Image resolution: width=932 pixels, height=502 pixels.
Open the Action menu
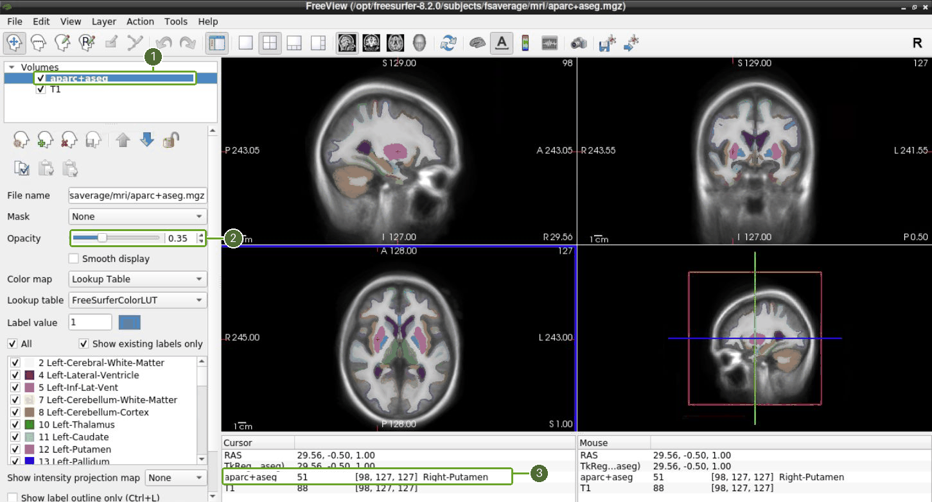[x=140, y=21]
